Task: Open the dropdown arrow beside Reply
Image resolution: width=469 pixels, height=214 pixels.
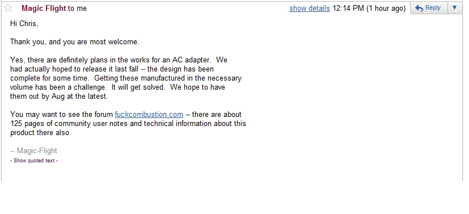Action: (455, 8)
